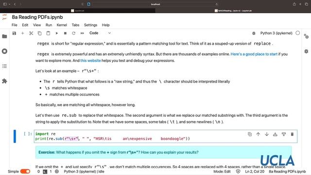Save the notebook with the floppy icon
This screenshot has height=175, width=311.
coord(14,33)
